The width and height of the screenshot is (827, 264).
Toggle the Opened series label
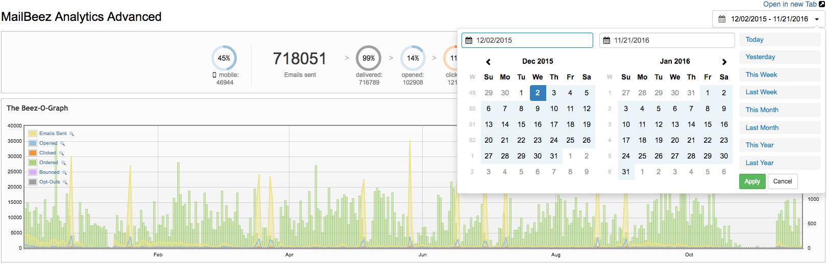coord(48,143)
